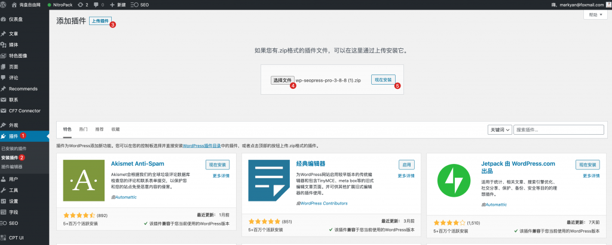Click the 上传插件 upload plugin button

coord(100,21)
